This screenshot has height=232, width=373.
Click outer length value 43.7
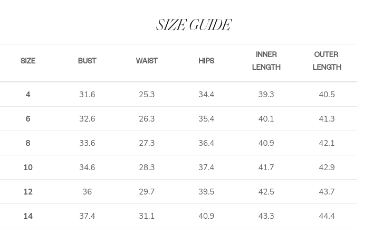[x=327, y=192]
